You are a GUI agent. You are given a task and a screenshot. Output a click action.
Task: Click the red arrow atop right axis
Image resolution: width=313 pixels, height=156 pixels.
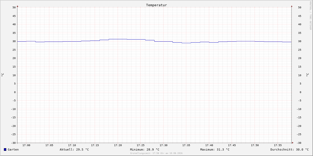(292, 6)
